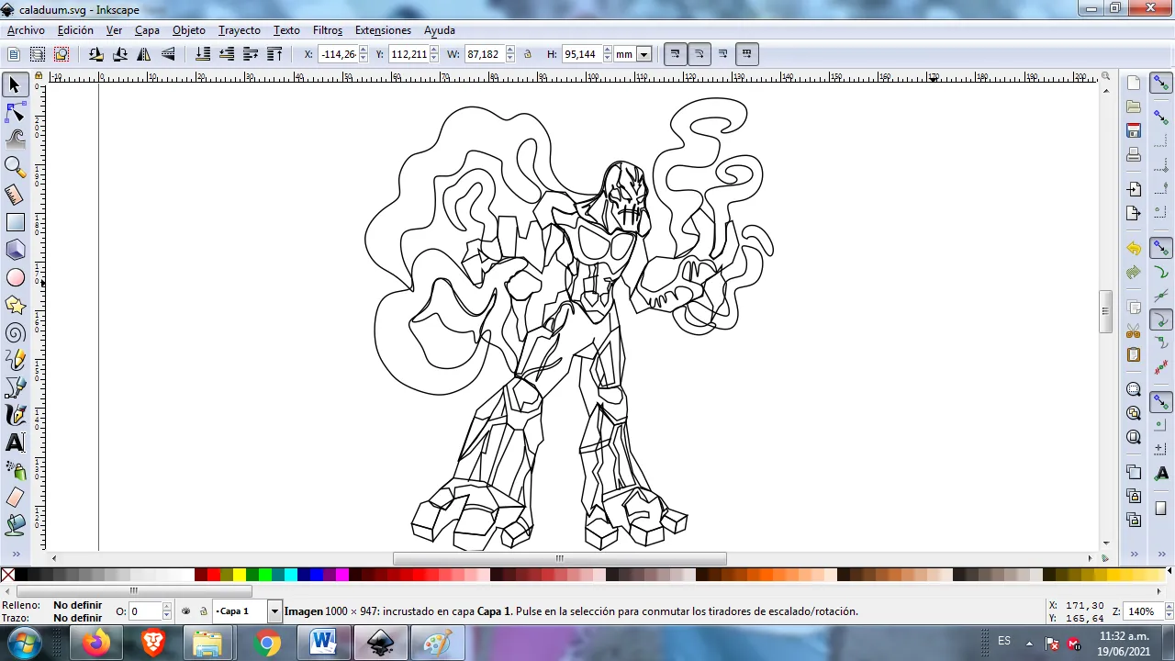
Task: Toggle enable snapping button
Action: click(1161, 84)
